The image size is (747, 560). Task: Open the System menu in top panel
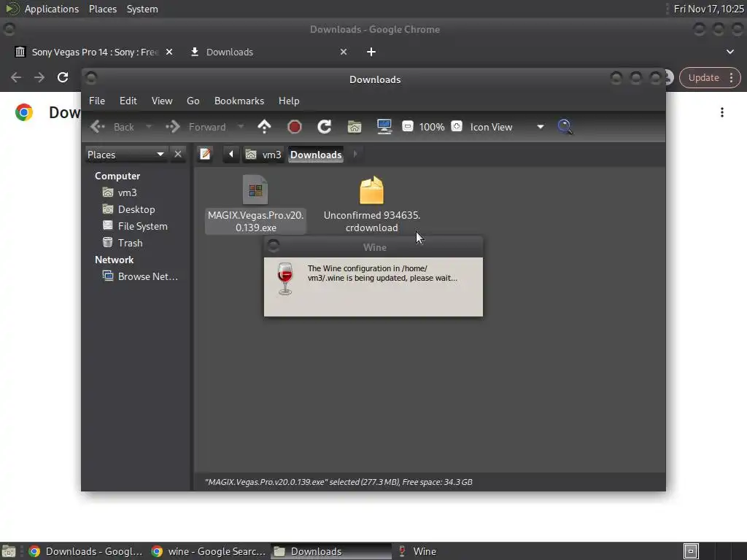[142, 9]
